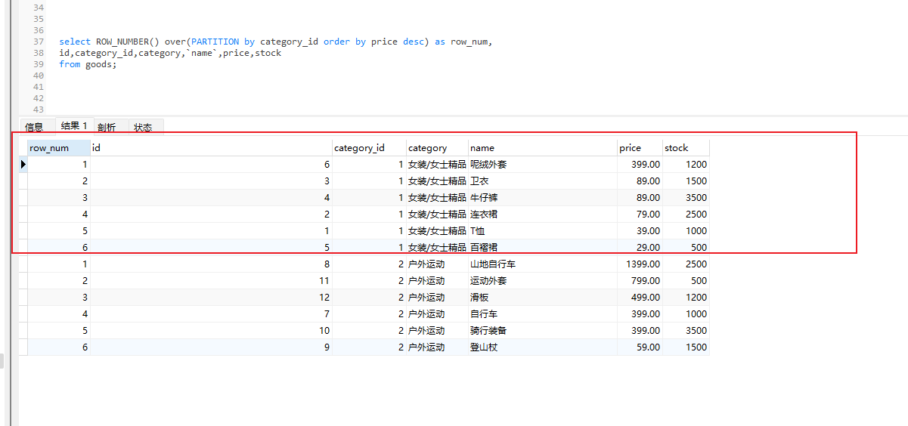Click line number 43 in editor gutter
908x426 pixels.
[39, 110]
